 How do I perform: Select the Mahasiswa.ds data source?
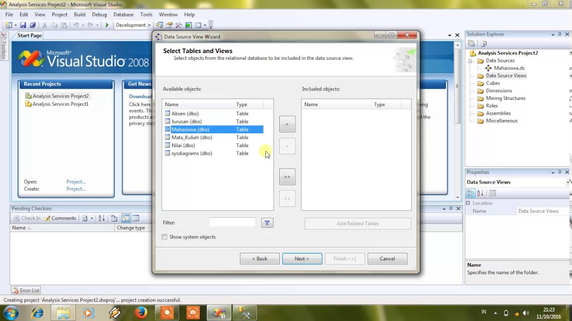pos(509,68)
